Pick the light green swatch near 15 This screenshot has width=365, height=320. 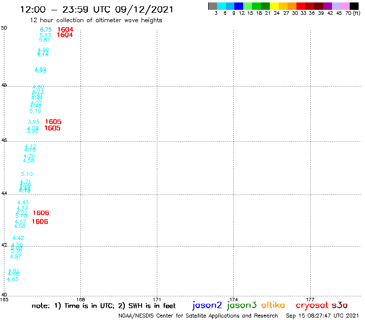pos(248,6)
